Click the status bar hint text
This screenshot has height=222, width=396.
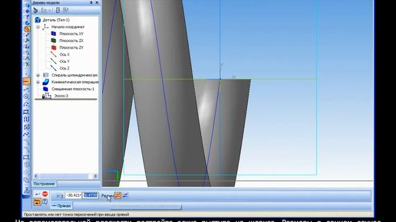[x=77, y=215]
